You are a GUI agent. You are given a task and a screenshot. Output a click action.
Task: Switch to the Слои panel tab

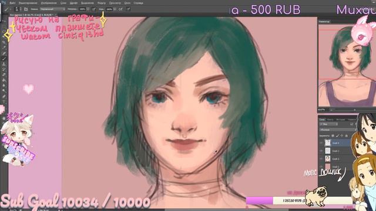tap(322, 120)
